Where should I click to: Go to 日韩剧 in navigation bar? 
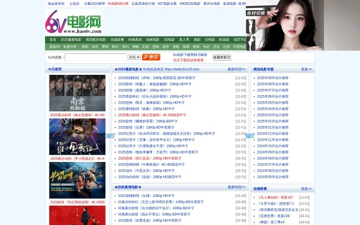210,40
